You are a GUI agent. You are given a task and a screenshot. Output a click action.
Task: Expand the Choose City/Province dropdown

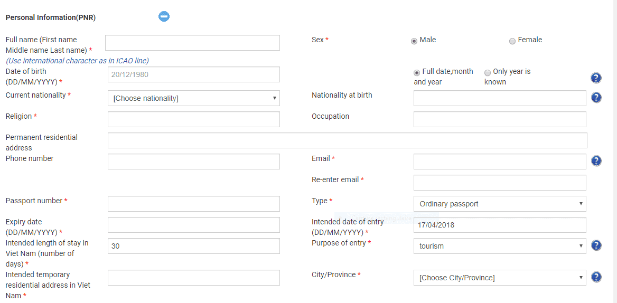pos(500,278)
